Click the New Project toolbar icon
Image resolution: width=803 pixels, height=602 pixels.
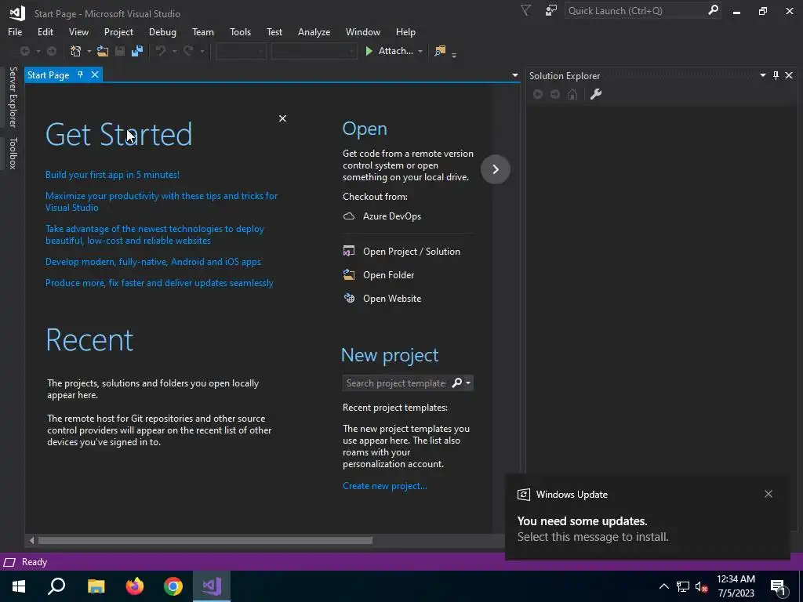pos(76,51)
